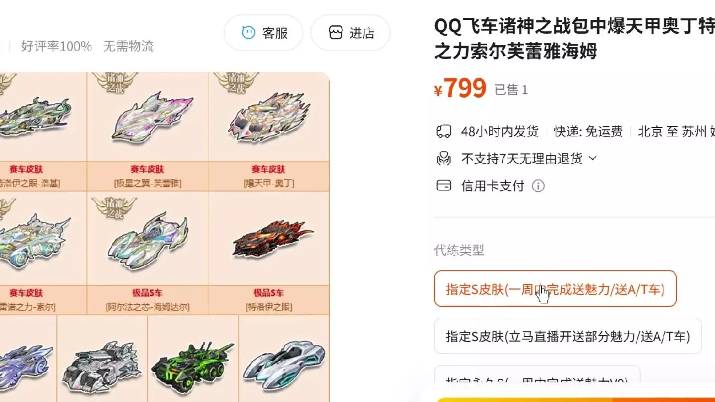Viewport: 715px width, 402px height.
Task: Click the delivery truck icon
Action: [x=443, y=131]
